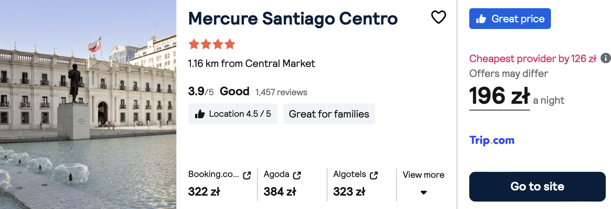
Task: Click thumbs-up icon in Great price badge
Action: 481,19
